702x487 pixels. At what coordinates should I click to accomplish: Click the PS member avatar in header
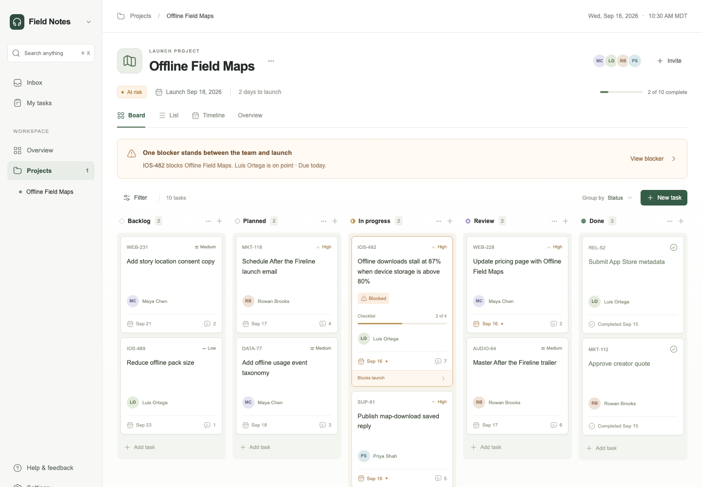pos(635,61)
